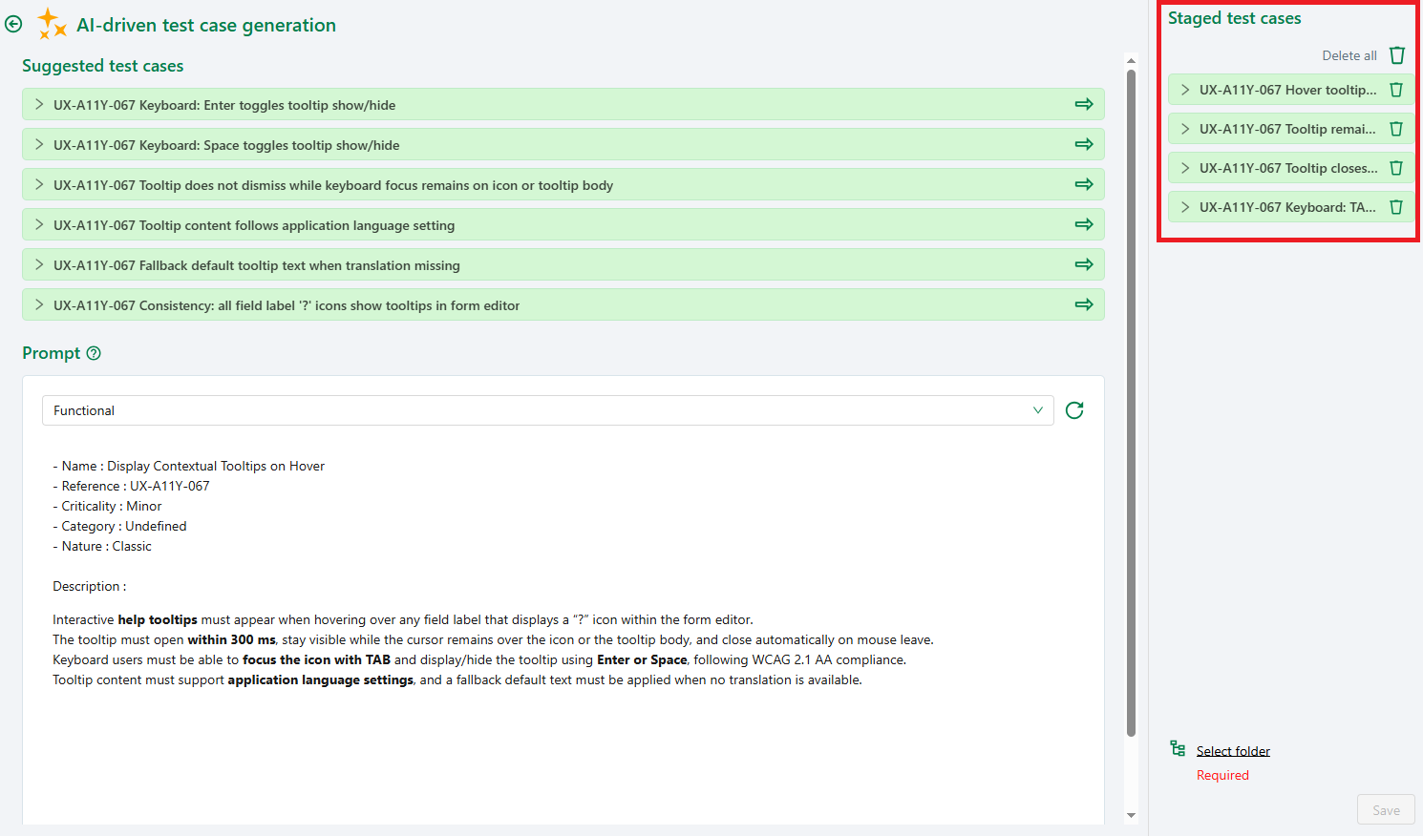The width and height of the screenshot is (1423, 836).
Task: Expand staged 'Tooltip closes...' test case
Action: click(1184, 167)
